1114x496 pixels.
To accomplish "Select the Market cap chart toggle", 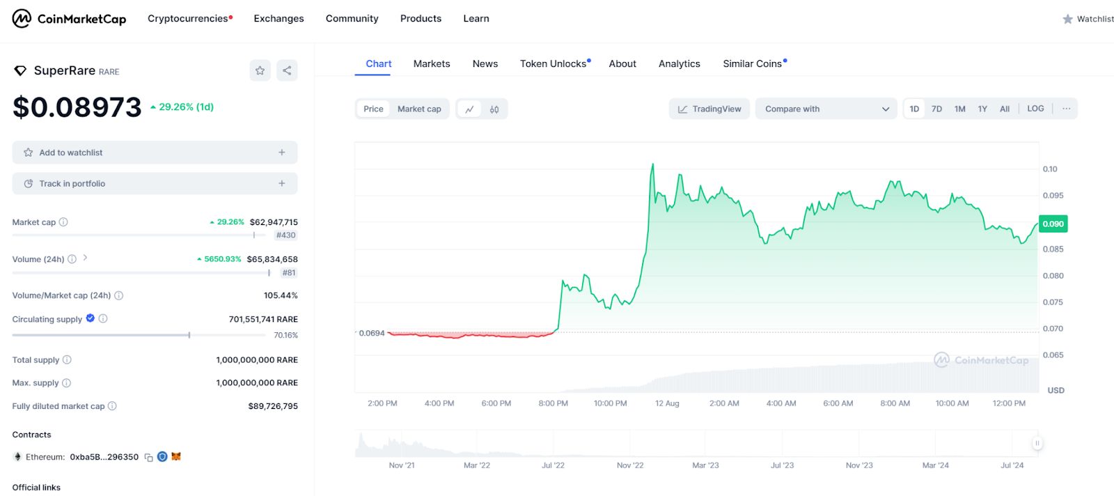I will point(419,109).
